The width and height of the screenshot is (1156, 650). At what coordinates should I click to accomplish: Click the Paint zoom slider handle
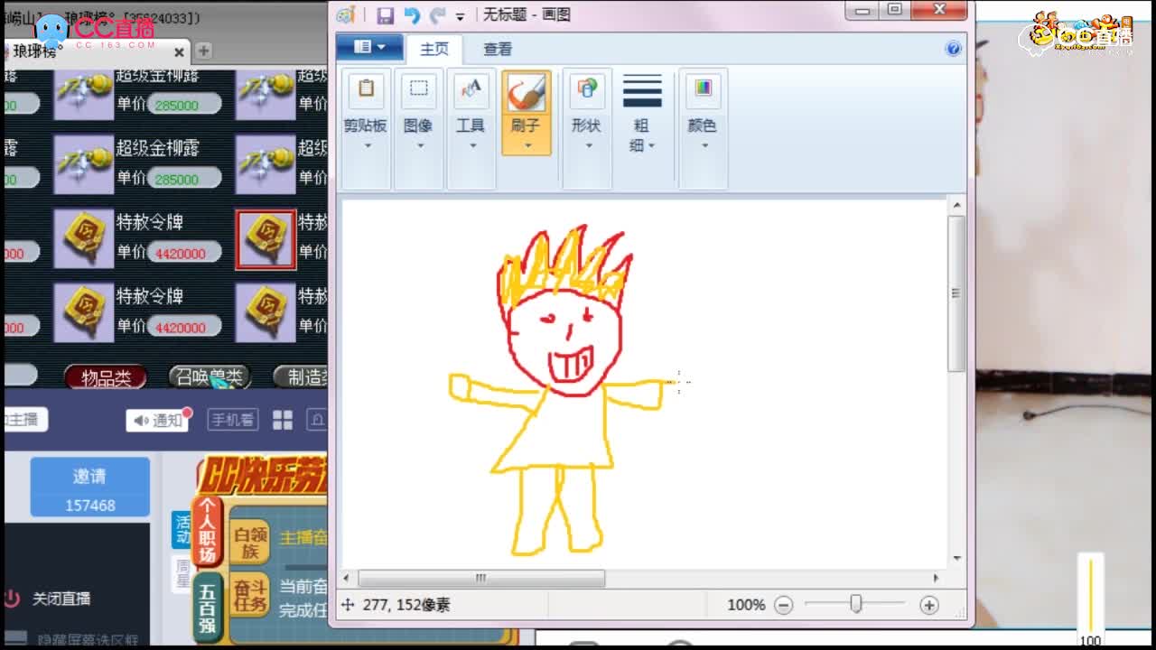coord(856,605)
